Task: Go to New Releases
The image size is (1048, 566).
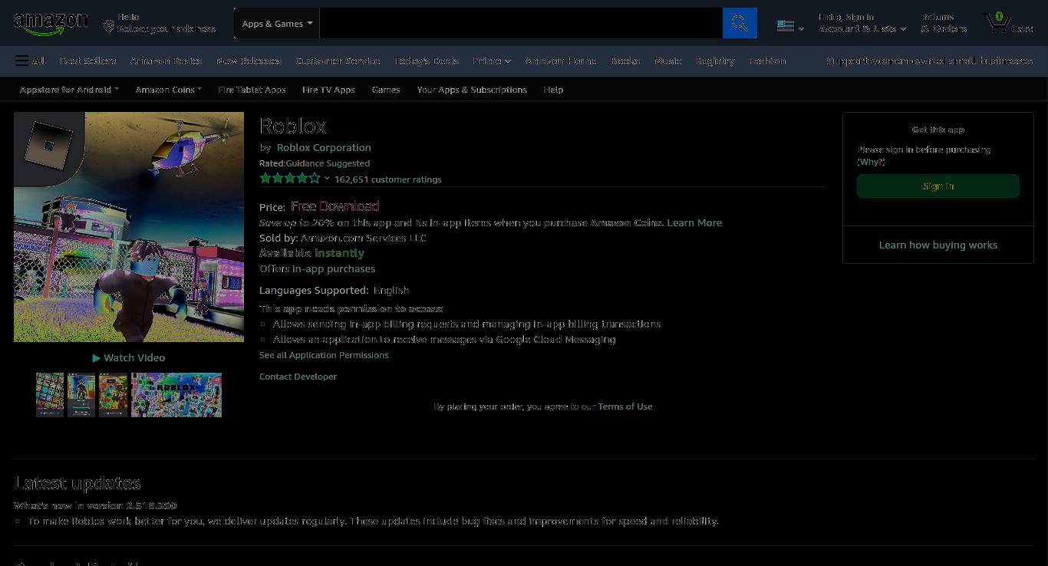Action: point(249,61)
